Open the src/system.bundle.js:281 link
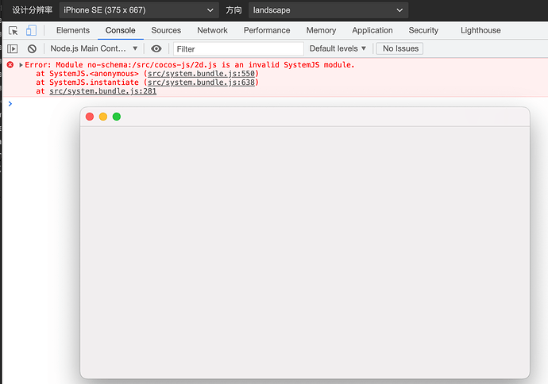548x384 pixels. 102,91
